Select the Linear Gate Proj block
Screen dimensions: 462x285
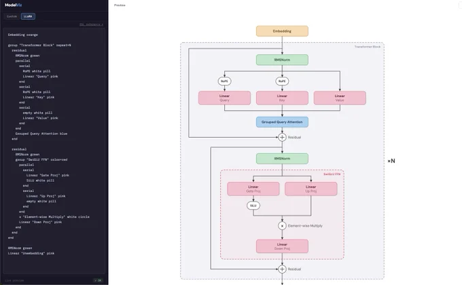coord(253,189)
